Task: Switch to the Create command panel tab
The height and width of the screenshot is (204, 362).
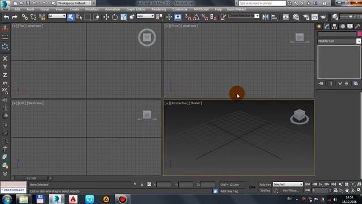Action: [x=319, y=27]
